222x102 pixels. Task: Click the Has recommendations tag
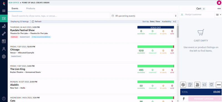41,37
